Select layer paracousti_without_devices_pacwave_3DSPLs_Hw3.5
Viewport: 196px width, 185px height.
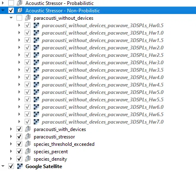tap(103, 70)
